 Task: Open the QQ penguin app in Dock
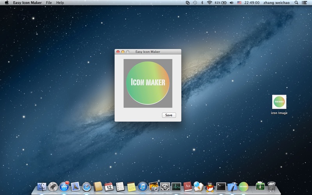click(x=210, y=187)
